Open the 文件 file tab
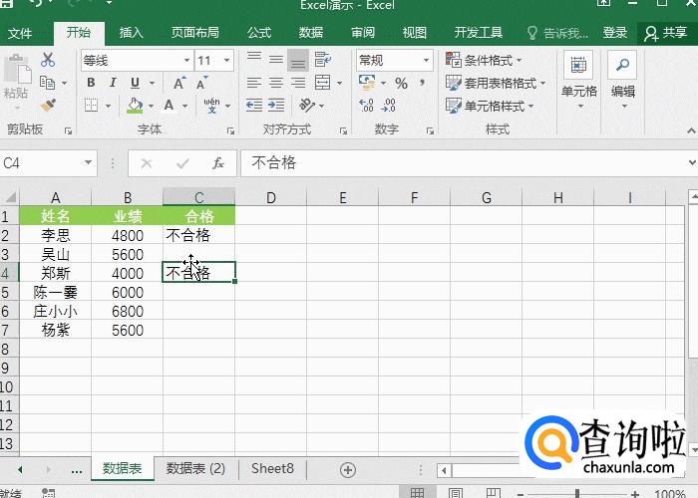698x498 pixels. [20, 33]
